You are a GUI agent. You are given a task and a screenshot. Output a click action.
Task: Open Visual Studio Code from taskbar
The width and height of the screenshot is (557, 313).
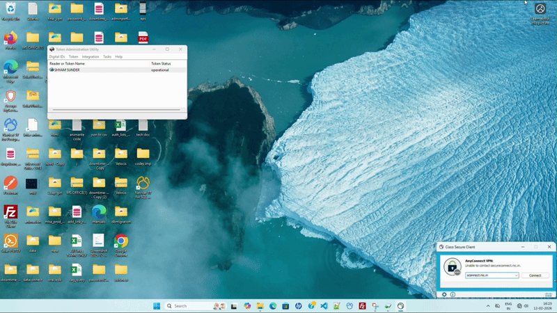click(x=324, y=306)
